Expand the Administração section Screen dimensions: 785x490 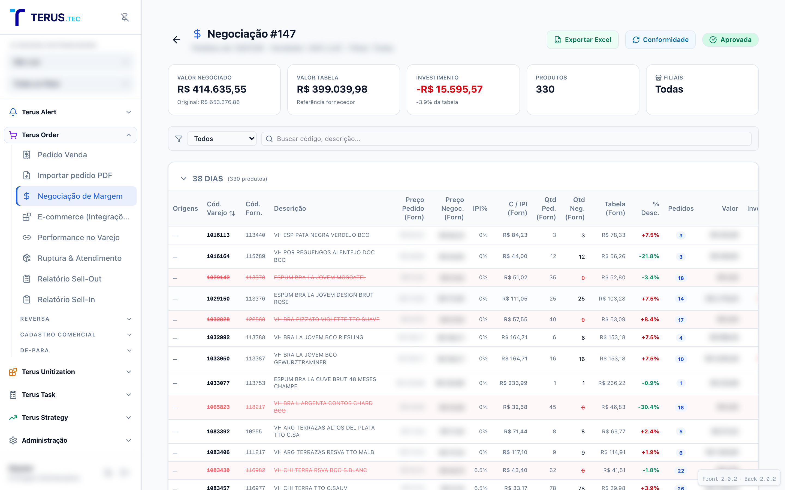pyautogui.click(x=129, y=440)
